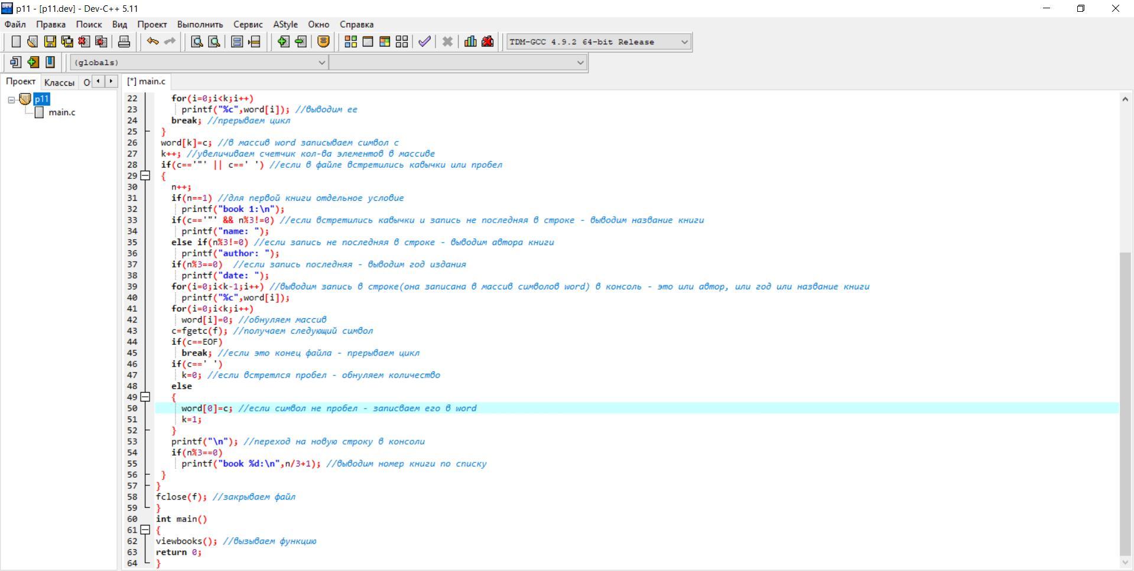The image size is (1134, 571).
Task: Save the current file with floppy icon
Action: [x=50, y=41]
